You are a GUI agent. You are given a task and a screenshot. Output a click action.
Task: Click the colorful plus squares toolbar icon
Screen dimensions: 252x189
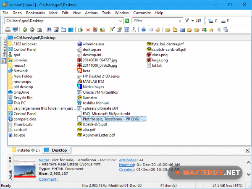click(204, 30)
